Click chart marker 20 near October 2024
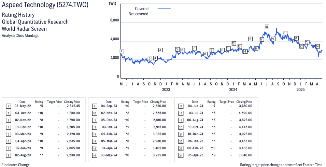This screenshot has width=326, height=167. tap(285, 33)
